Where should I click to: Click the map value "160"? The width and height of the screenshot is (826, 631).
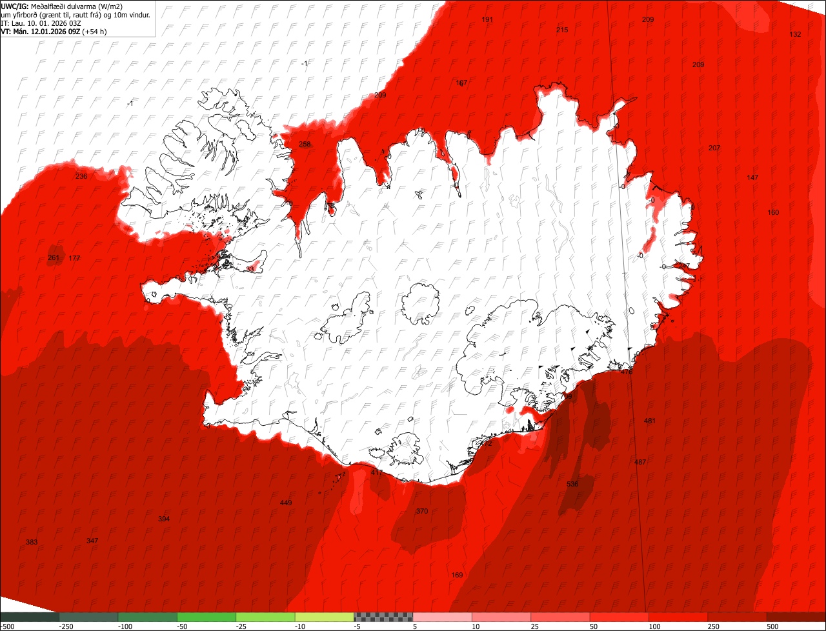tap(773, 212)
